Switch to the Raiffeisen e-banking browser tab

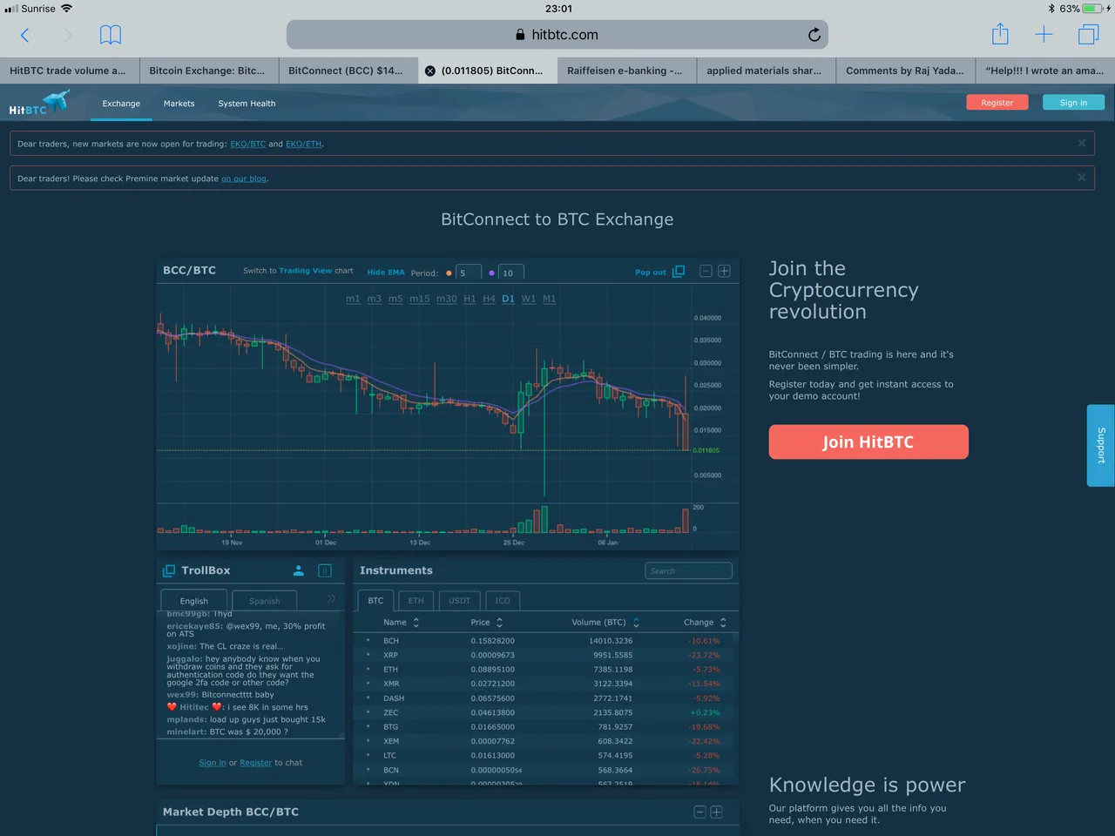[626, 71]
